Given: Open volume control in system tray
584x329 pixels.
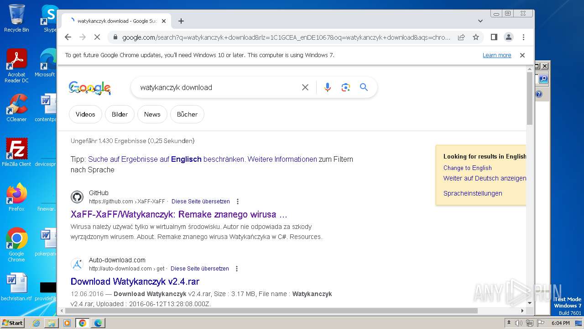Looking at the screenshot, I should click(x=519, y=323).
